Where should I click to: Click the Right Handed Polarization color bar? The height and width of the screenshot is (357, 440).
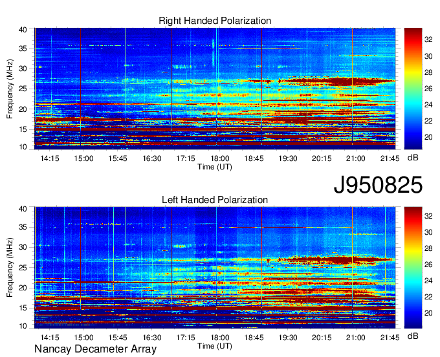coord(413,89)
